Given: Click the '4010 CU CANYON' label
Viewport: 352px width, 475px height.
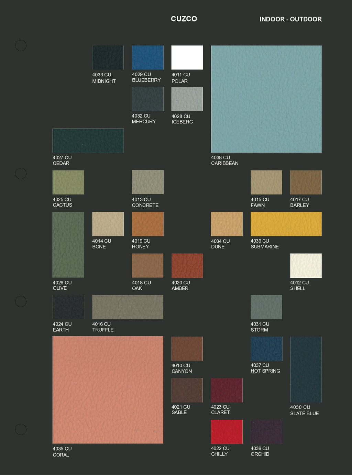Looking at the screenshot, I should pos(182,368).
